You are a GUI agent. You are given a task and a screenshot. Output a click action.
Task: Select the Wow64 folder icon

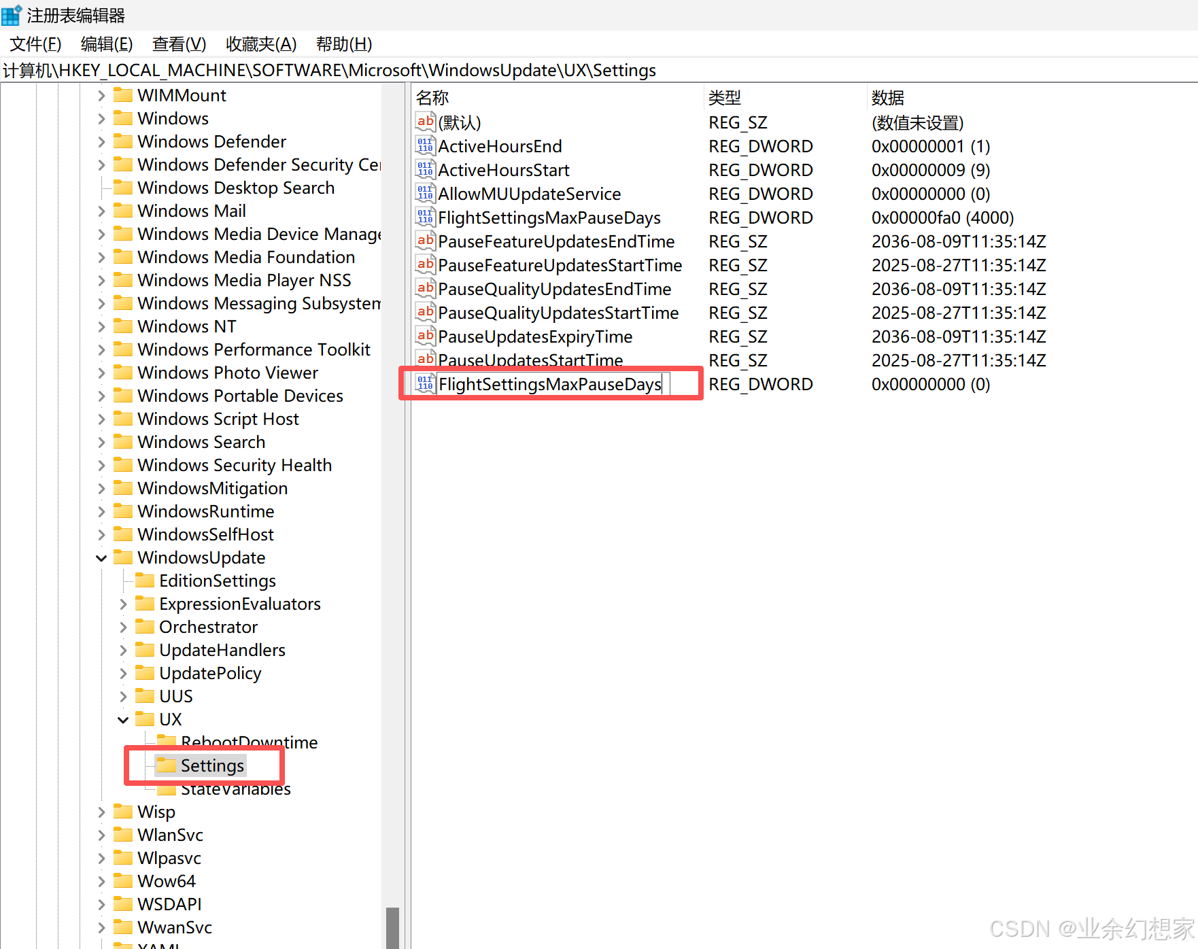click(x=123, y=880)
